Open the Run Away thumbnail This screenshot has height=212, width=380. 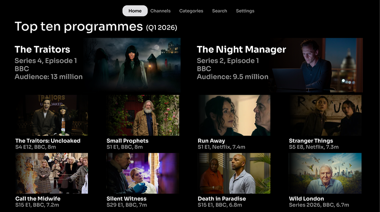234,115
